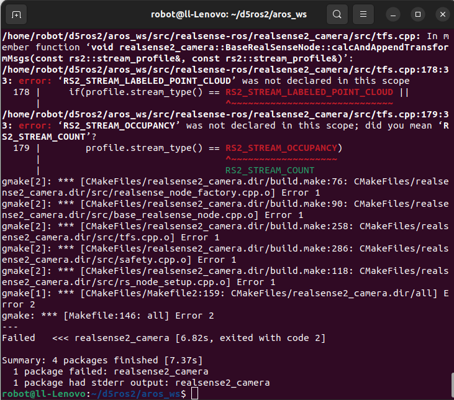Click 'Summary: 4 packages finished [7.37s]'

(x=102, y=360)
